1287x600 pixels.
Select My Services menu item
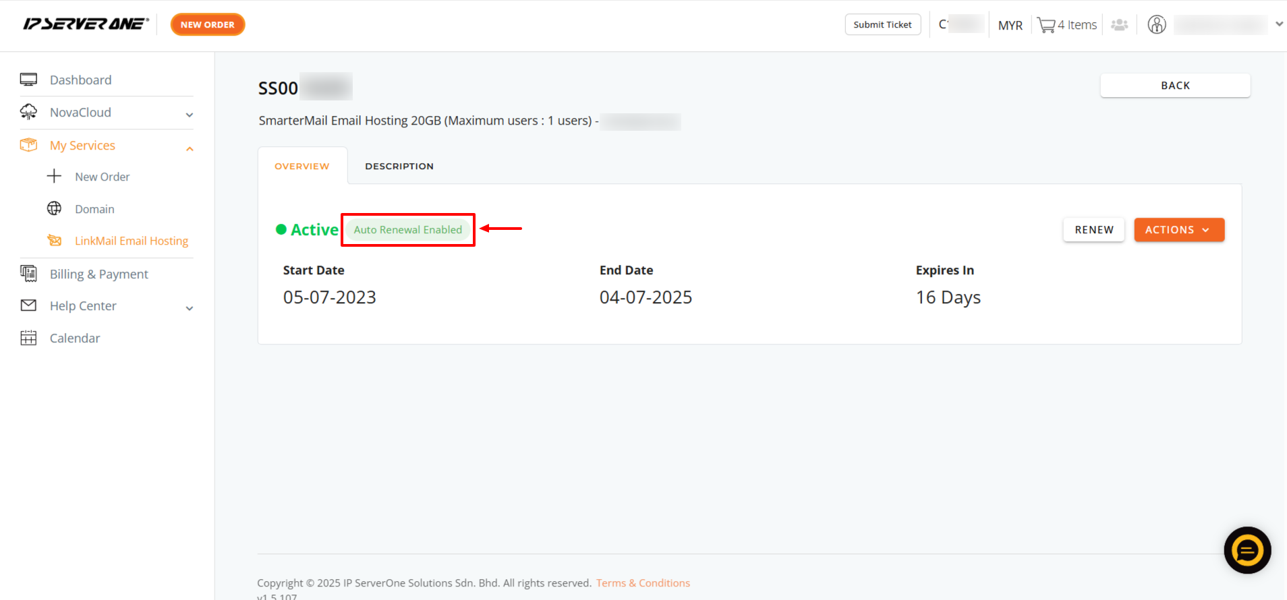pos(82,145)
